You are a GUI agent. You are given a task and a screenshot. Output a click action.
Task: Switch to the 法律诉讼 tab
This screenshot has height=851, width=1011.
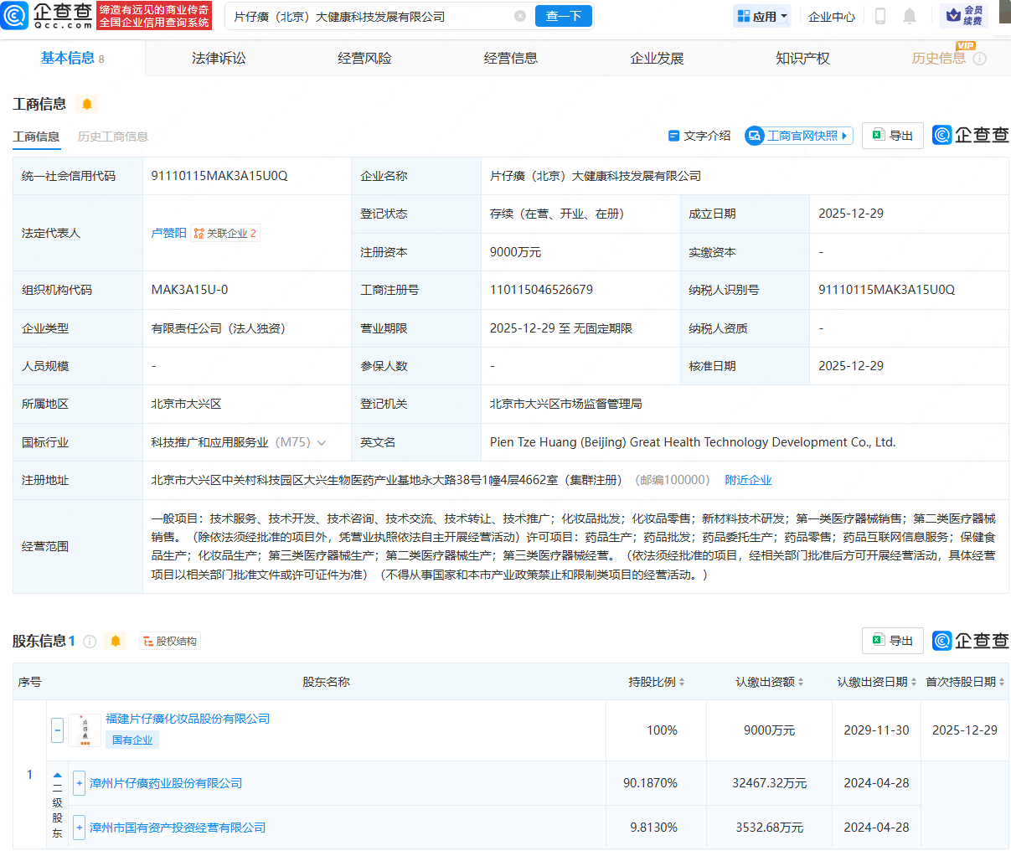219,59
